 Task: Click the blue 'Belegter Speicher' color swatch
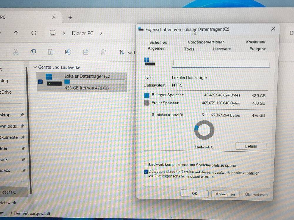point(147,95)
